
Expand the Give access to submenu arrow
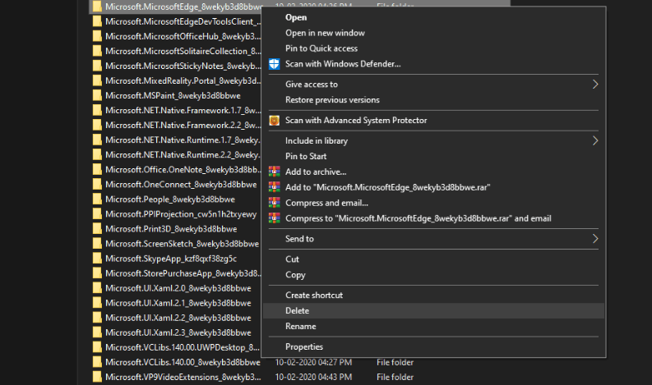[x=595, y=85]
